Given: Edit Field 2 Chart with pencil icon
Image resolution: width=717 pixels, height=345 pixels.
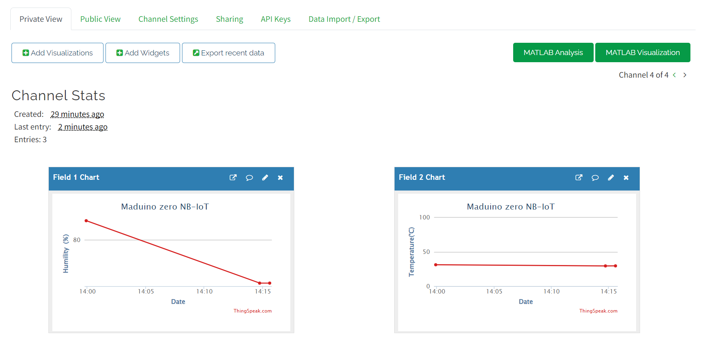Looking at the screenshot, I should click(611, 177).
